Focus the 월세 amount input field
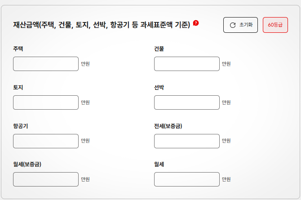This screenshot has height=200, width=301. click(186, 179)
